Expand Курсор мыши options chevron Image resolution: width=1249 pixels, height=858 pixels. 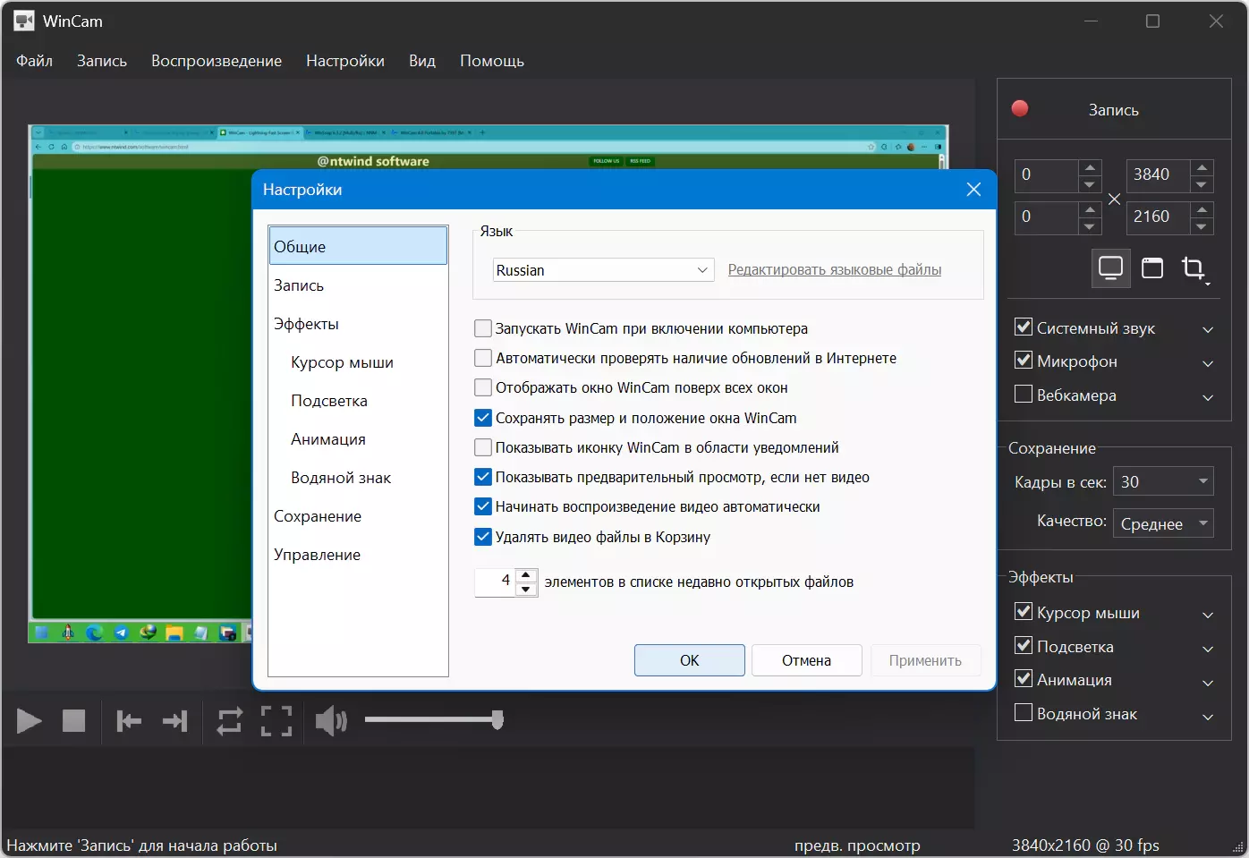1208,615
